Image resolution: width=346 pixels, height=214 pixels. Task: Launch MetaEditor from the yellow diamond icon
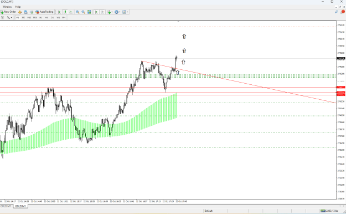tap(20, 12)
